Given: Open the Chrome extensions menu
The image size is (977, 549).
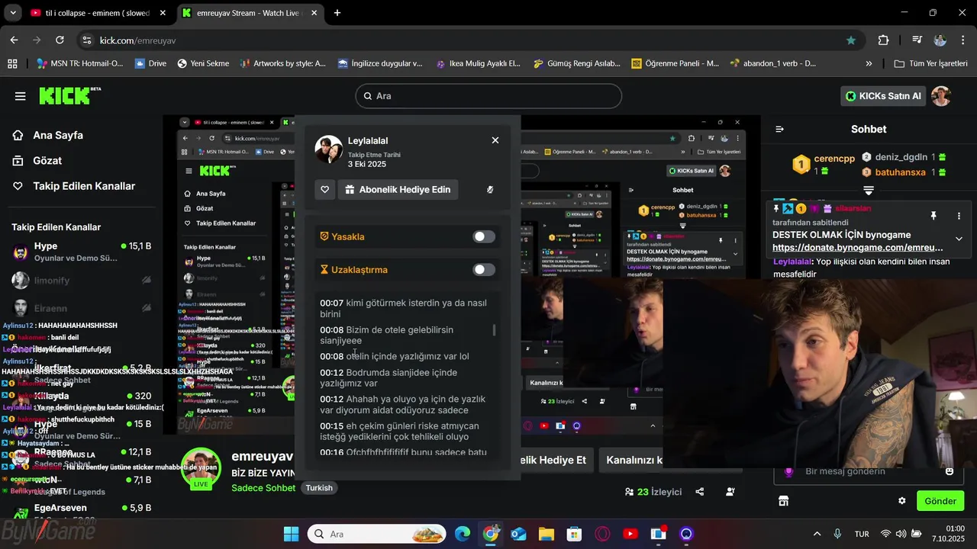Looking at the screenshot, I should click(x=884, y=40).
